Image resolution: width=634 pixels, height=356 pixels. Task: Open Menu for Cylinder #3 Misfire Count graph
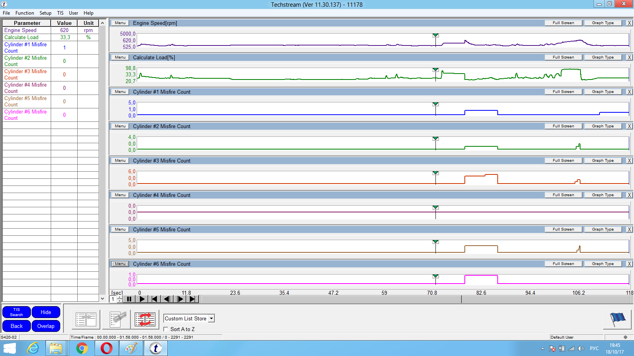click(x=120, y=161)
